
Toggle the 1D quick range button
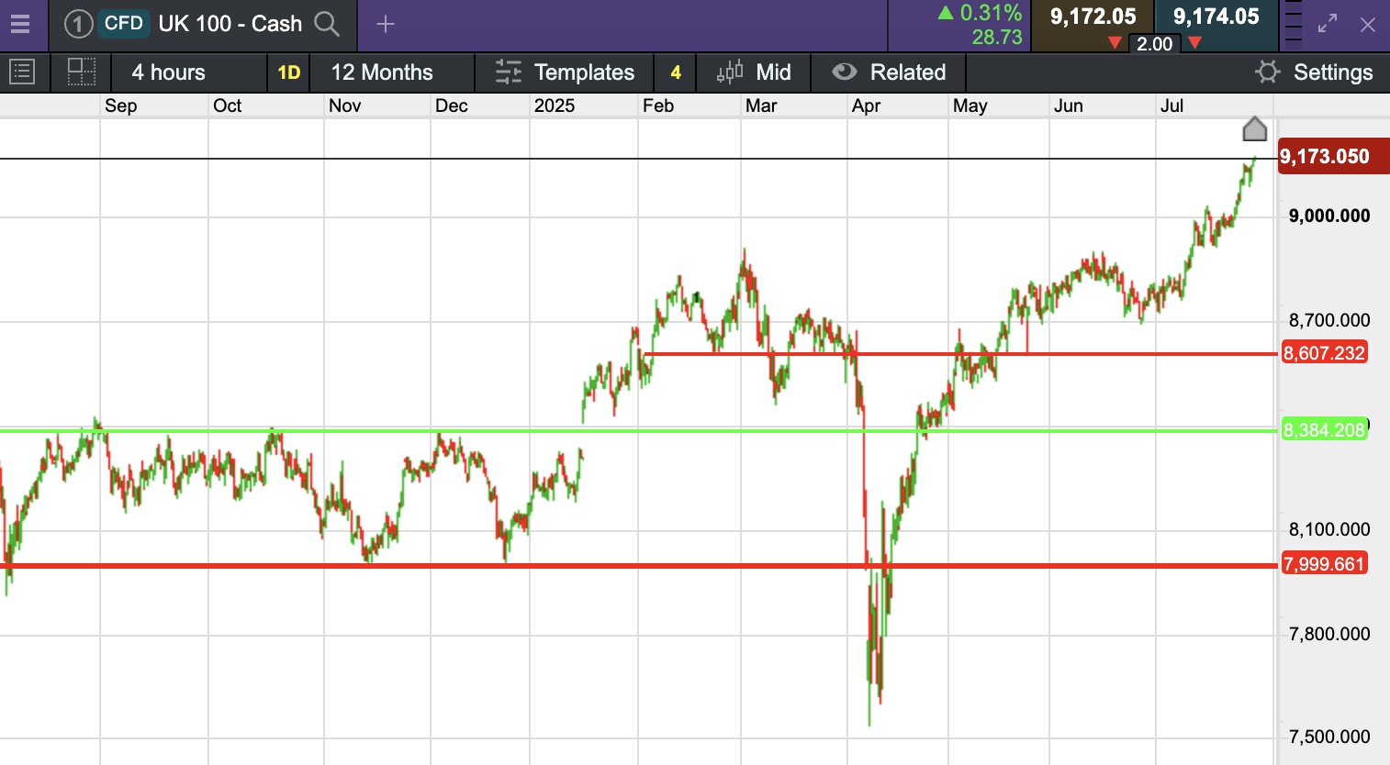pos(289,72)
